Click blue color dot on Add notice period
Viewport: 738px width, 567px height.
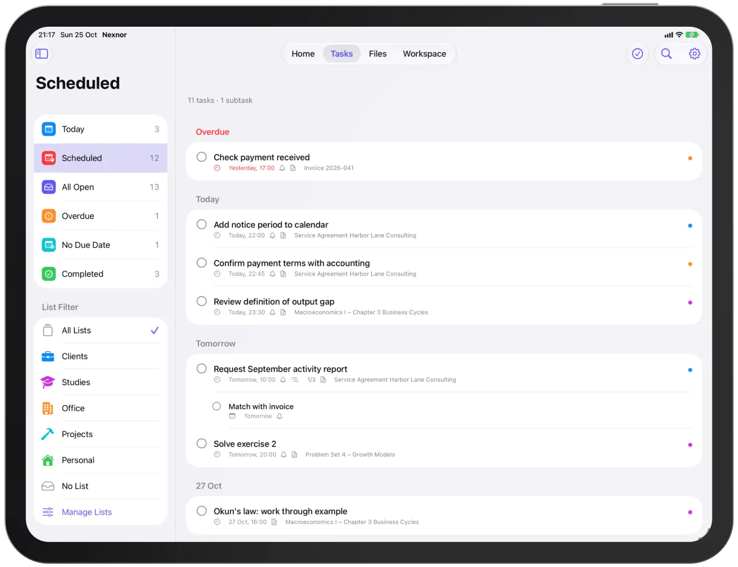point(690,226)
